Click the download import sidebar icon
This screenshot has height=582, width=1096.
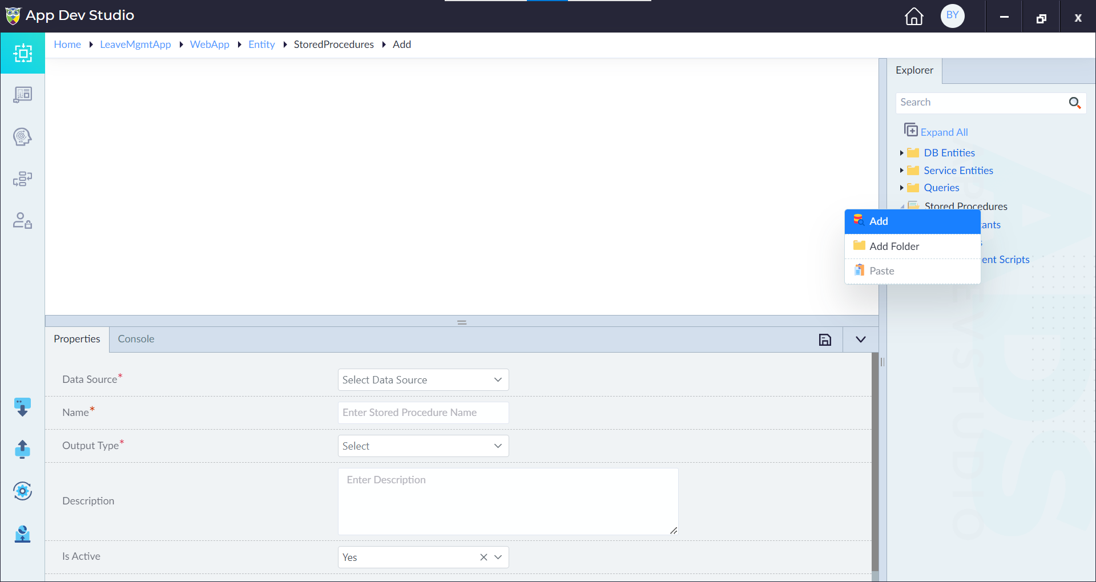[x=22, y=407]
